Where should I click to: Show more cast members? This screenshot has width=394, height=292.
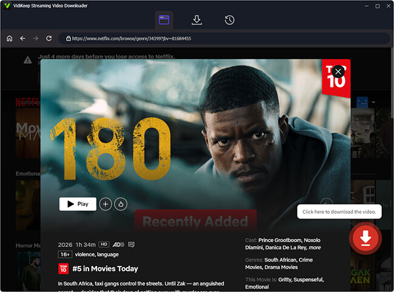[315, 248]
